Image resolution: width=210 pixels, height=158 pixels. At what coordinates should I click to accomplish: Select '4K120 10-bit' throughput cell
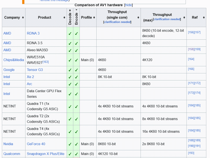119,154
